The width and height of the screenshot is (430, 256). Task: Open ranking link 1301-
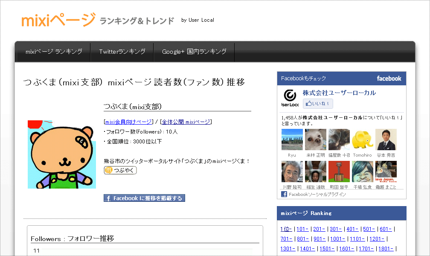coord(288,249)
